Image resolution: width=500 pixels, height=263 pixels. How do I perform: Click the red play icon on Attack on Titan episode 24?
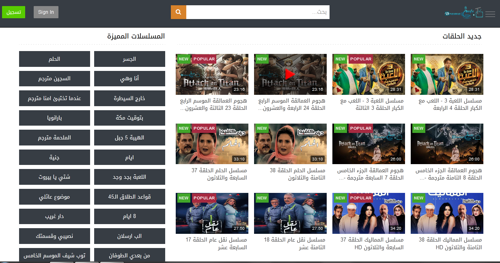tap(290, 74)
